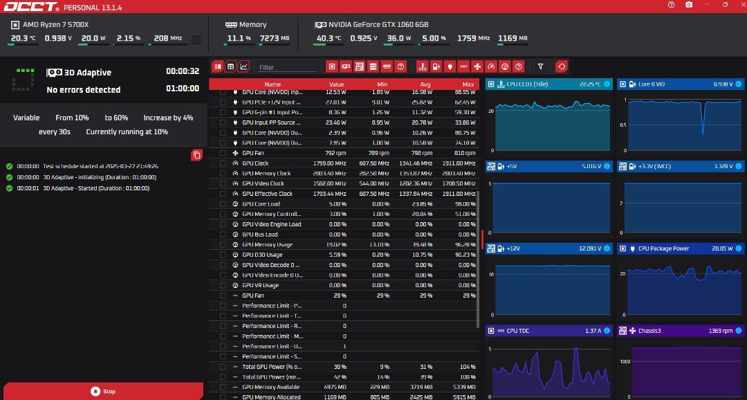Check the GPU Clock row checkbox

[x=223, y=163]
